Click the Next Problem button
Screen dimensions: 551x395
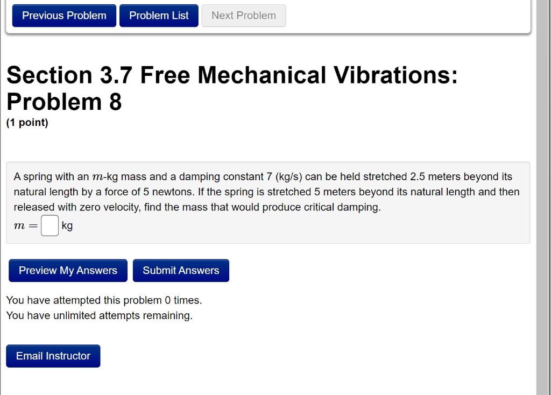click(x=243, y=15)
